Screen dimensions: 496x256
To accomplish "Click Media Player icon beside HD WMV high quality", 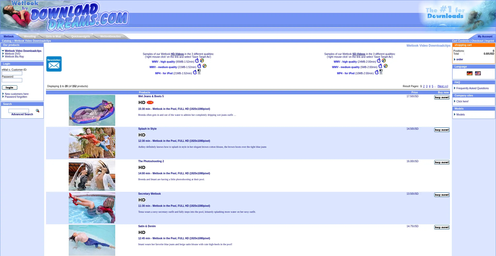I will coord(202,61).
